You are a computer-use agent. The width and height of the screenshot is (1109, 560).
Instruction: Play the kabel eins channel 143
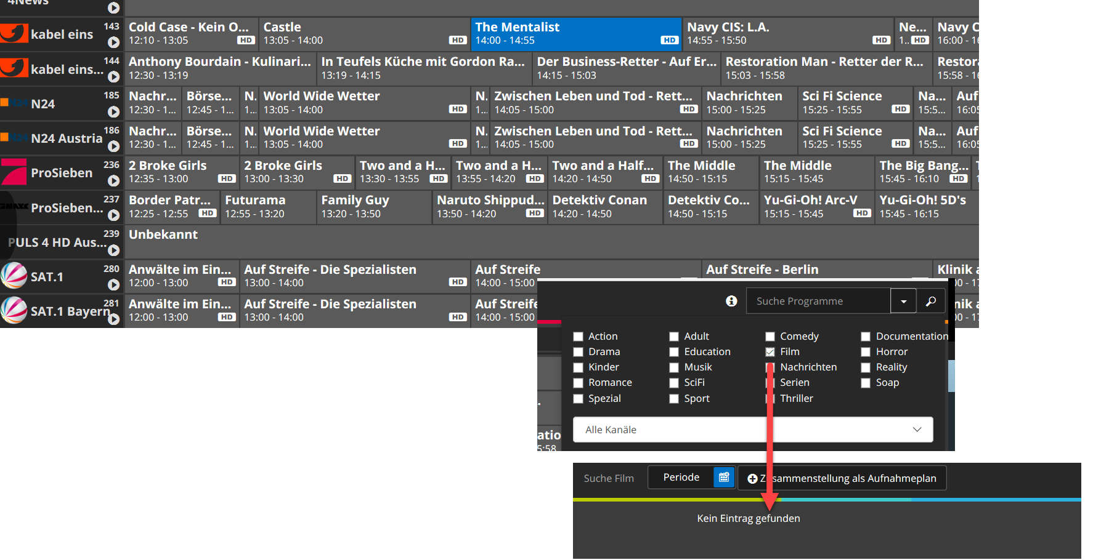(x=113, y=42)
